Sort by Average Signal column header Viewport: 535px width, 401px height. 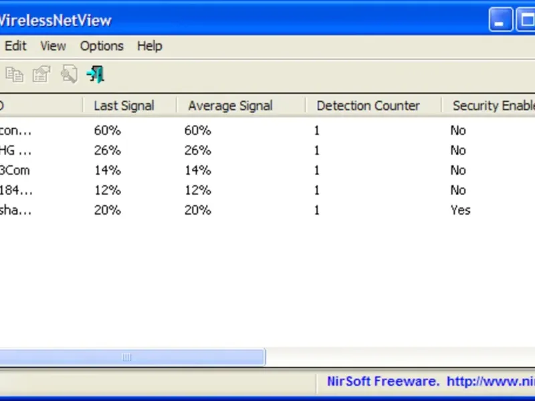pyautogui.click(x=241, y=106)
